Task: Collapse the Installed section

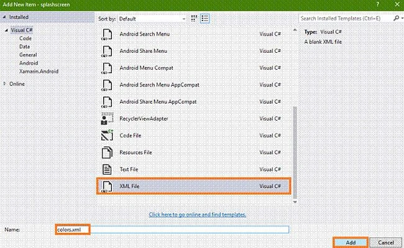Action: [x=4, y=17]
